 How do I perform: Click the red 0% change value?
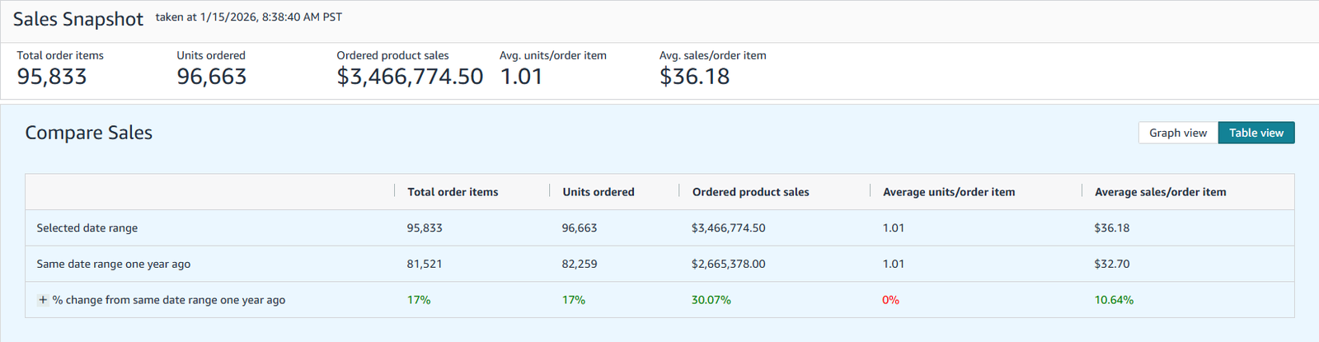[x=890, y=300]
